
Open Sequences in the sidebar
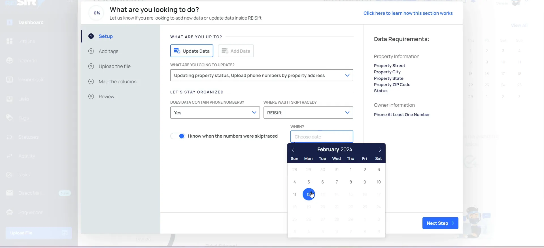[31, 212]
